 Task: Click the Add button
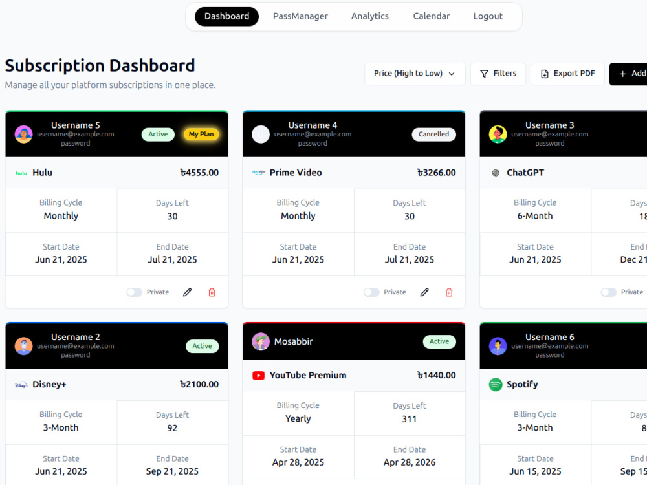pos(628,74)
